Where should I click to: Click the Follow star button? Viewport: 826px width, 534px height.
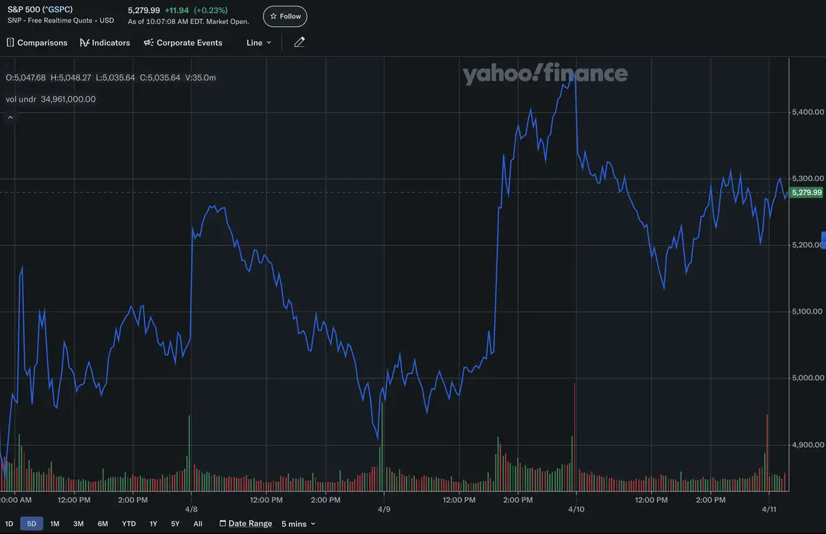tap(285, 16)
